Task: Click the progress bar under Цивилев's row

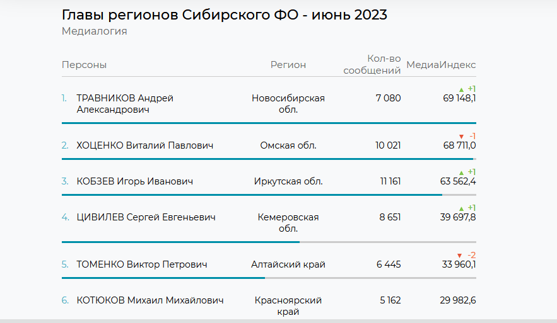Action: [269, 242]
